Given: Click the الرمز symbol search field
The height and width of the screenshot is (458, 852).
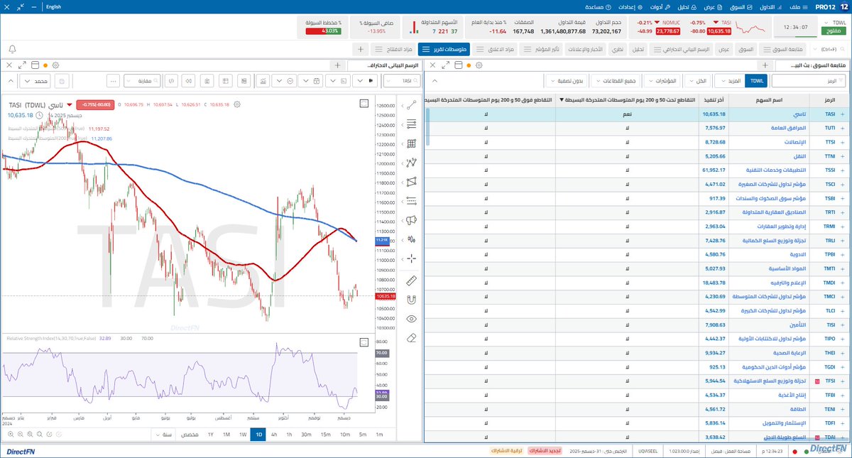Looking at the screenshot, I should pyautogui.click(x=809, y=81).
